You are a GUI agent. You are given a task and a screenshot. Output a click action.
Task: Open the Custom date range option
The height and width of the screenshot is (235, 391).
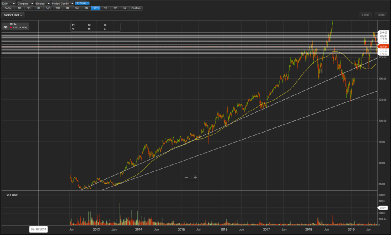click(x=136, y=8)
